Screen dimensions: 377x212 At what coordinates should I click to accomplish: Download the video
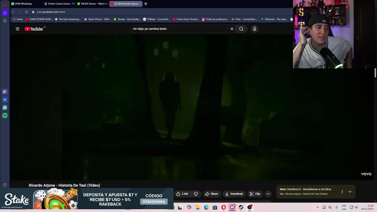coord(234,194)
